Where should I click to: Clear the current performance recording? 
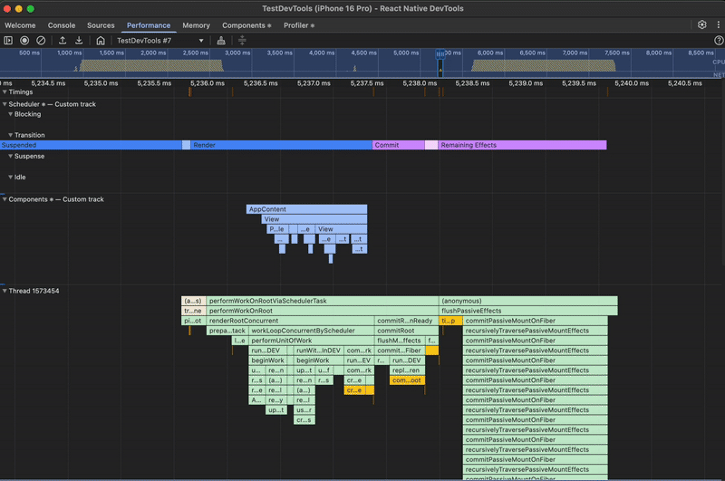coord(41,41)
